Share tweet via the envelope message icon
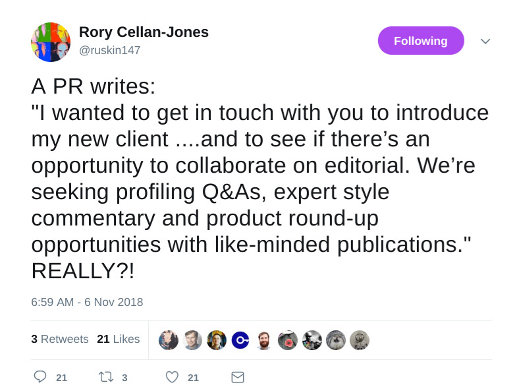 pos(238,376)
